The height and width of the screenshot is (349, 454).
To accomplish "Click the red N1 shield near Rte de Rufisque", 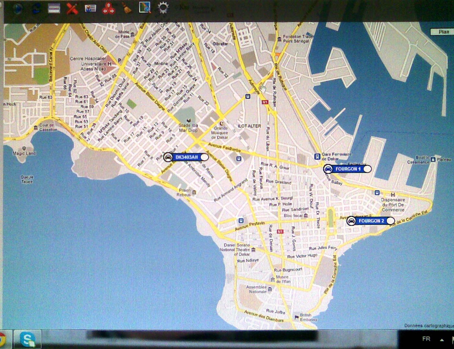I will click(265, 102).
